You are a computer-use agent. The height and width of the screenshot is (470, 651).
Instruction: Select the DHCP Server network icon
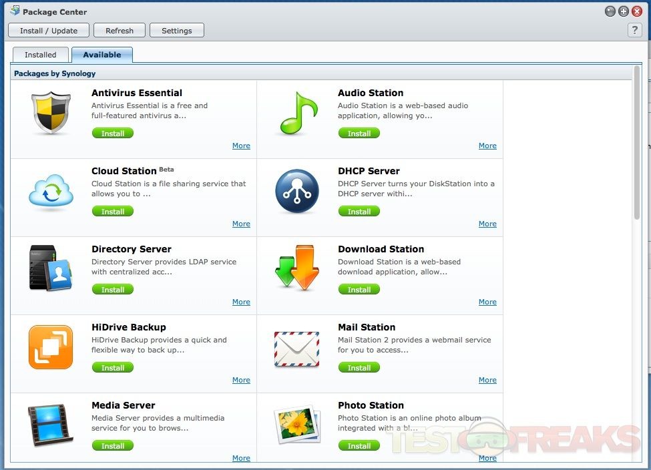click(x=297, y=192)
